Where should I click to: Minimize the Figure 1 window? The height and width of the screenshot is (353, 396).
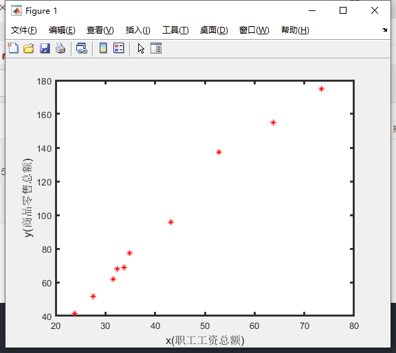(312, 10)
